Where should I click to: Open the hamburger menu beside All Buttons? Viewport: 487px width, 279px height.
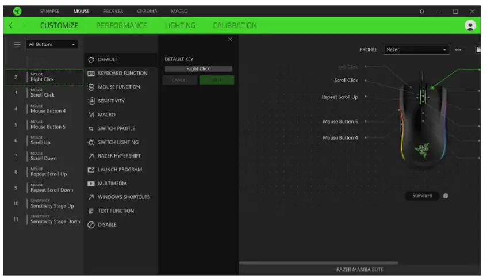click(17, 45)
